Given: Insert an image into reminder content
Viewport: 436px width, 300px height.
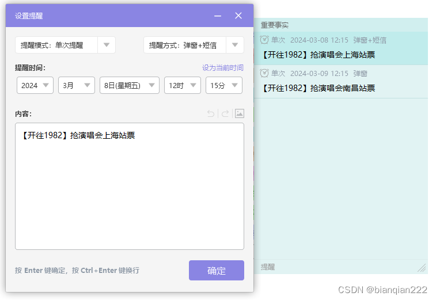Looking at the screenshot, I should tap(240, 113).
